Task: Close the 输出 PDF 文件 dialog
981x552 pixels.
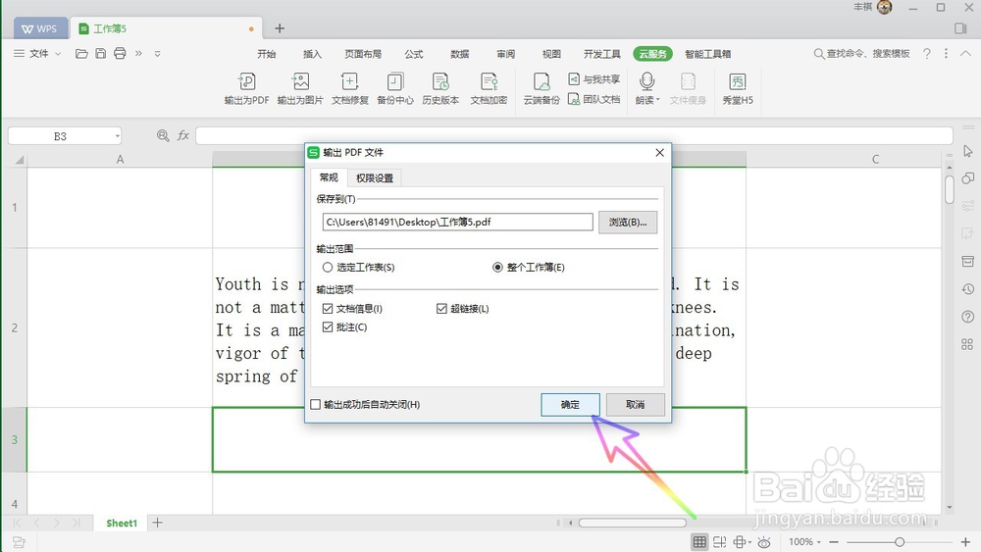Action: point(659,153)
